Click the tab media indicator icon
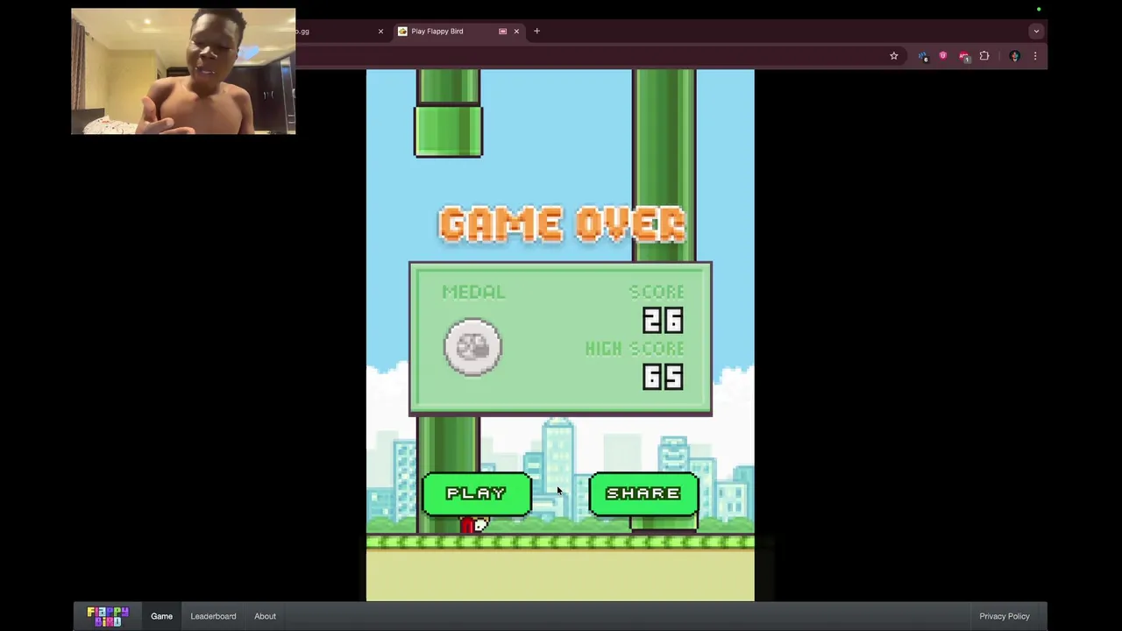1122x631 pixels. coord(502,32)
